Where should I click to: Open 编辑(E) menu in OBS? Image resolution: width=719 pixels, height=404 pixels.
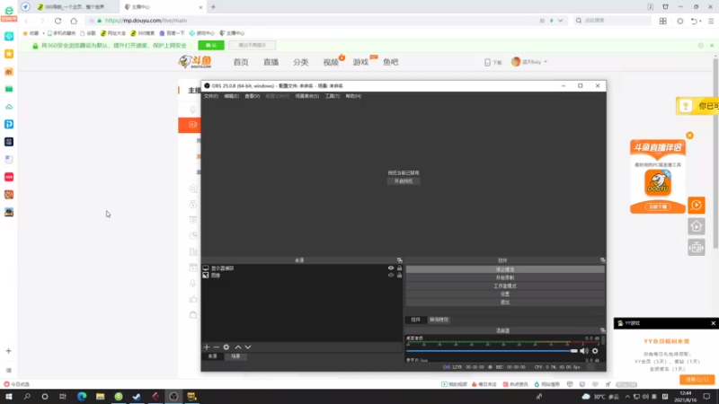pyautogui.click(x=232, y=96)
